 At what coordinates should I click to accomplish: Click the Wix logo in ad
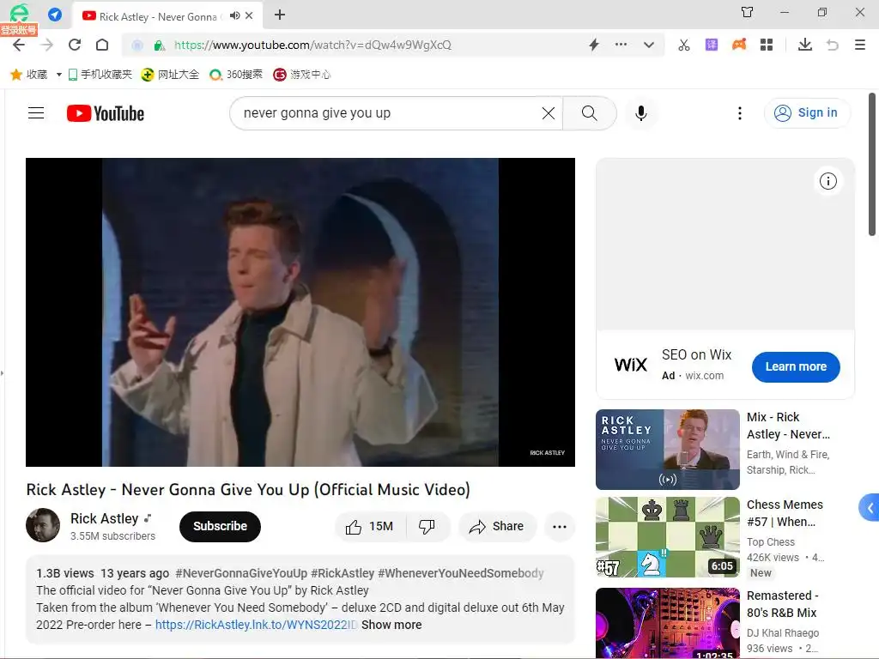pos(631,365)
